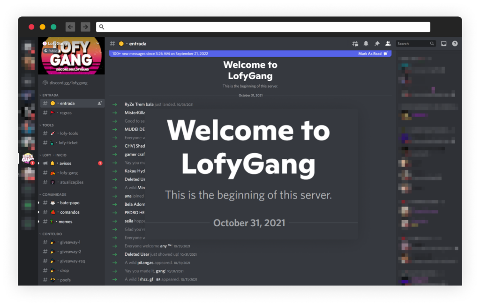
Task: Show pinned messages with the pin icon
Action: tap(377, 44)
